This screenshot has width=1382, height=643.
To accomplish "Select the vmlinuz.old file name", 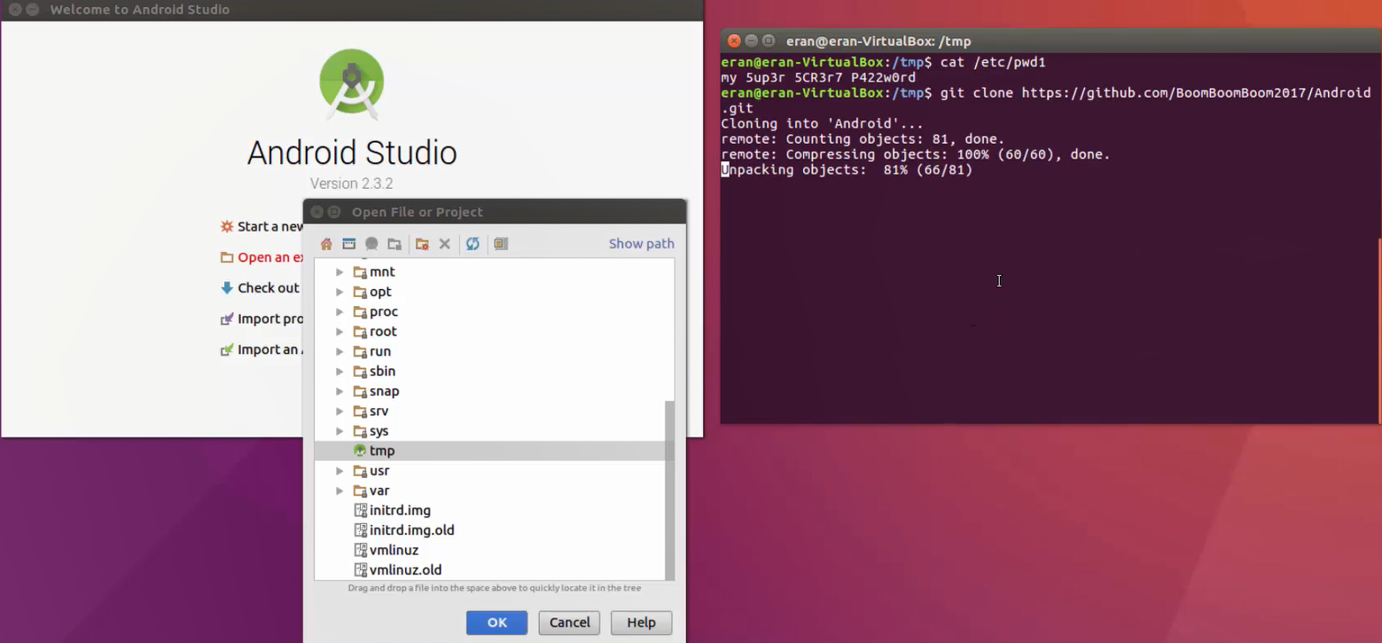I will pyautogui.click(x=405, y=570).
